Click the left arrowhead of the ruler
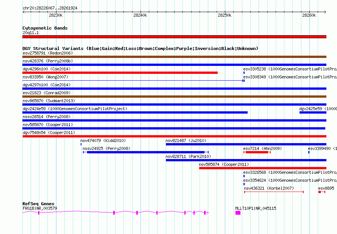Viewport: 337px width, 234px height. (x=23, y=12)
